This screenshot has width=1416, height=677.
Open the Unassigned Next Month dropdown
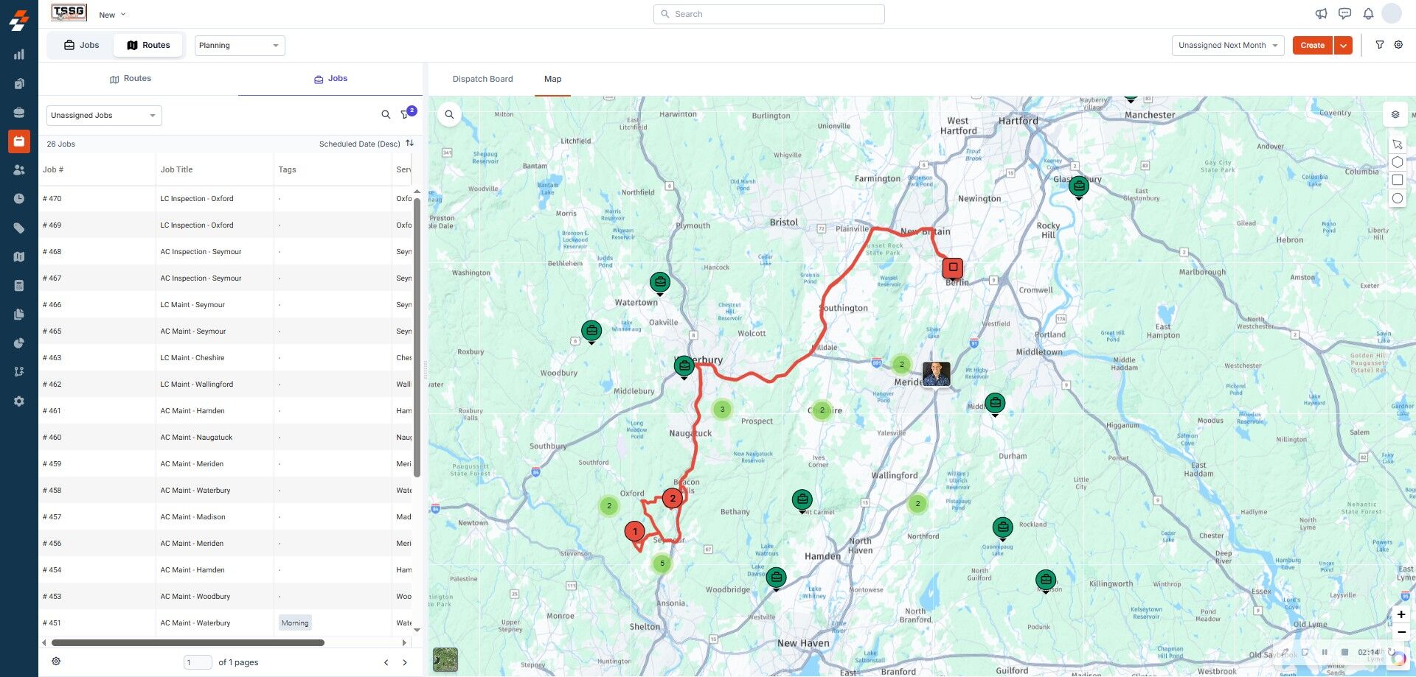1228,46
